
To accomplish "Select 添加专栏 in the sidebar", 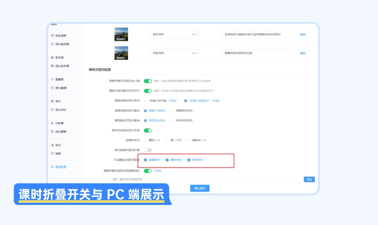I will [x=61, y=110].
